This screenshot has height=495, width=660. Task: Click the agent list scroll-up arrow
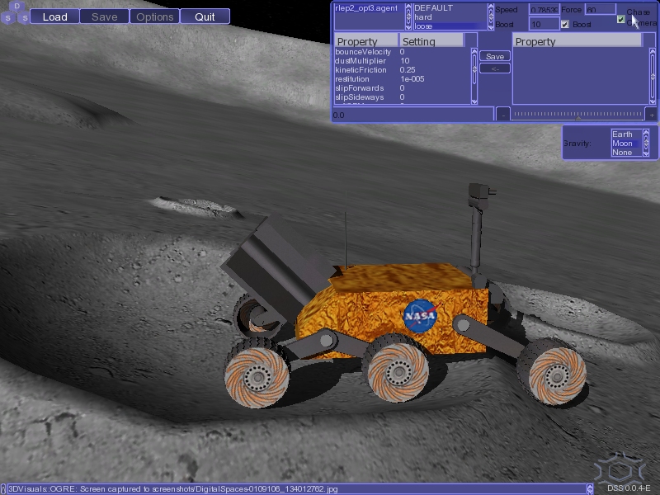[408, 7]
